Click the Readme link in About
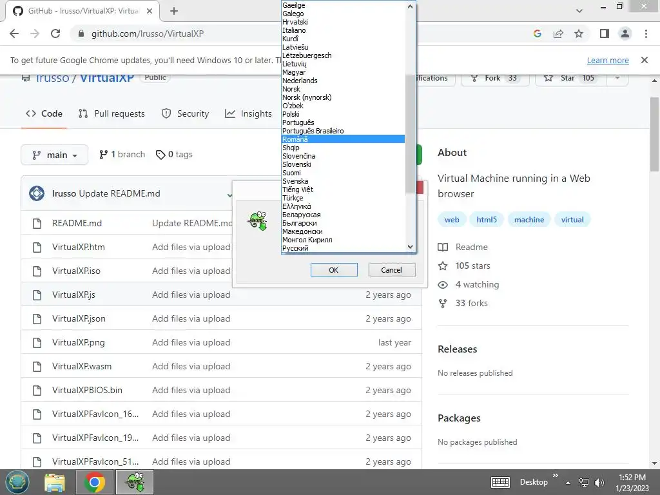The image size is (660, 495). click(x=463, y=247)
